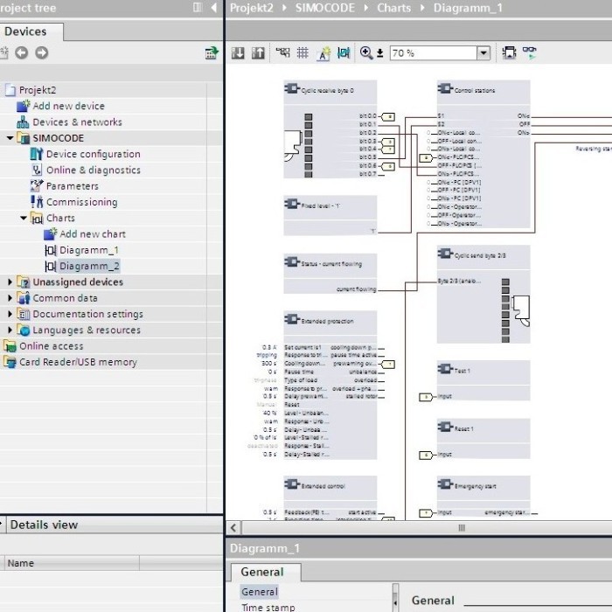The width and height of the screenshot is (612, 612).
Task: Collapse the Charts folder
Action: [x=24, y=218]
